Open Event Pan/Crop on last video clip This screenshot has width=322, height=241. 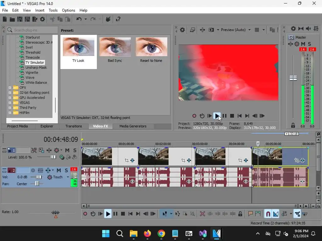coord(297,160)
